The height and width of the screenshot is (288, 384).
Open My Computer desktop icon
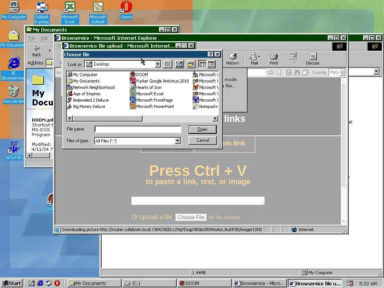coord(13,10)
